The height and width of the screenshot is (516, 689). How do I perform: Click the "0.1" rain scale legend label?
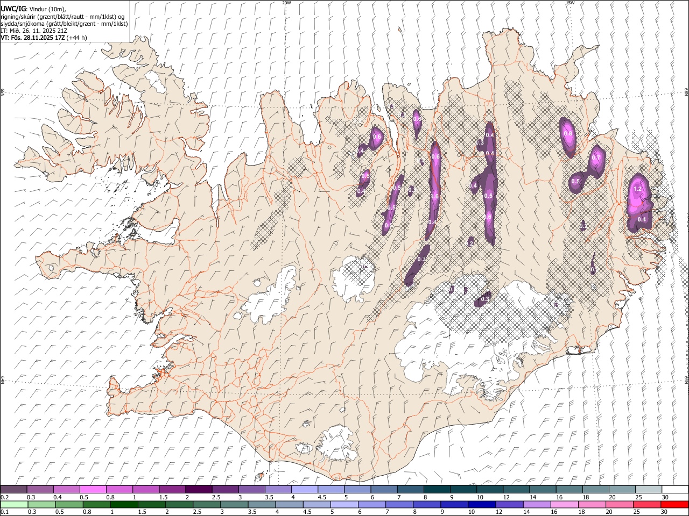[5, 511]
